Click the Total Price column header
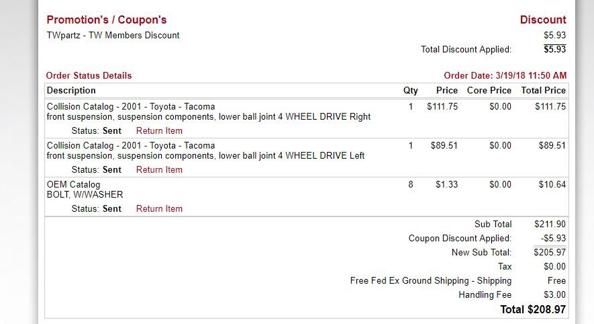This screenshot has width=594, height=324. coord(543,90)
